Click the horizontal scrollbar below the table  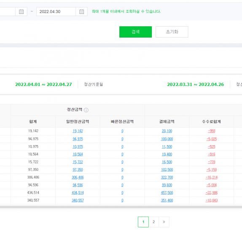121,207
